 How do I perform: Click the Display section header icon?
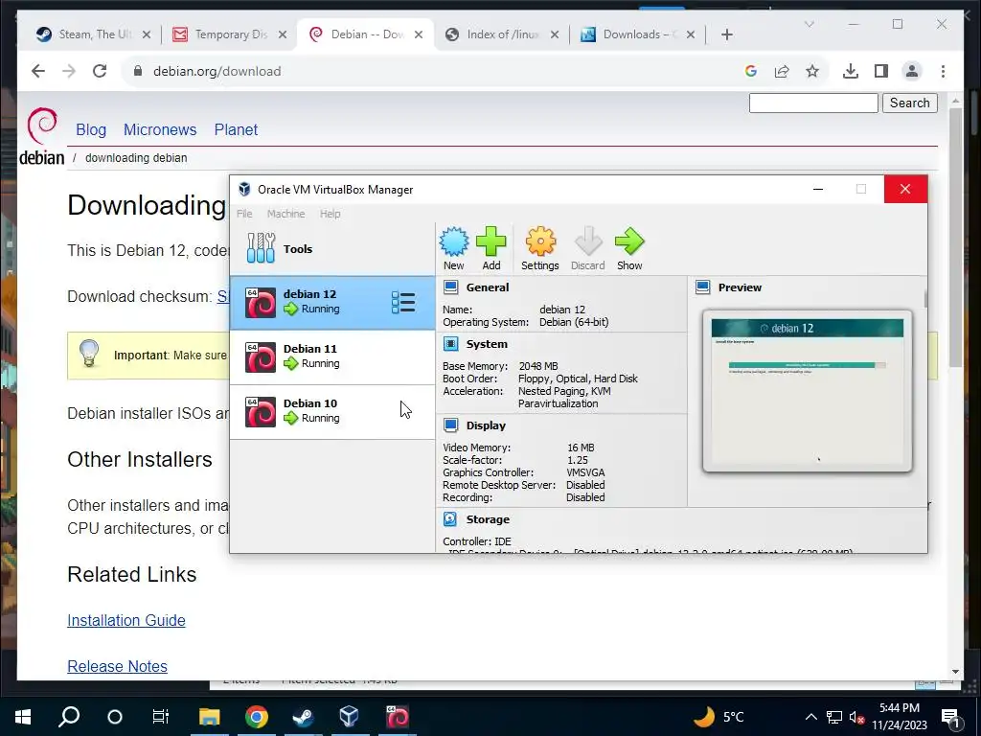450,425
